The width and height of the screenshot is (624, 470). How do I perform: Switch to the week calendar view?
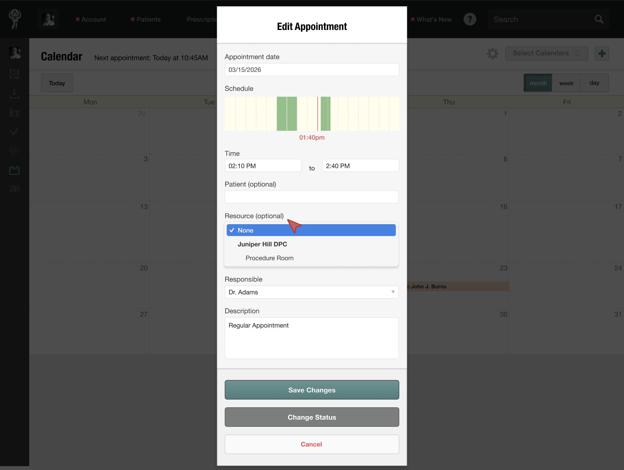tap(566, 83)
